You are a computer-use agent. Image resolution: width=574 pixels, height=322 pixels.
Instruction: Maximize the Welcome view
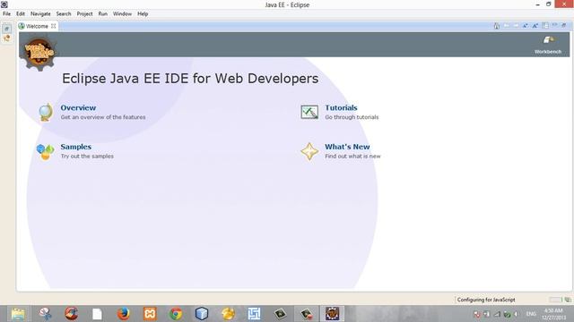564,26
